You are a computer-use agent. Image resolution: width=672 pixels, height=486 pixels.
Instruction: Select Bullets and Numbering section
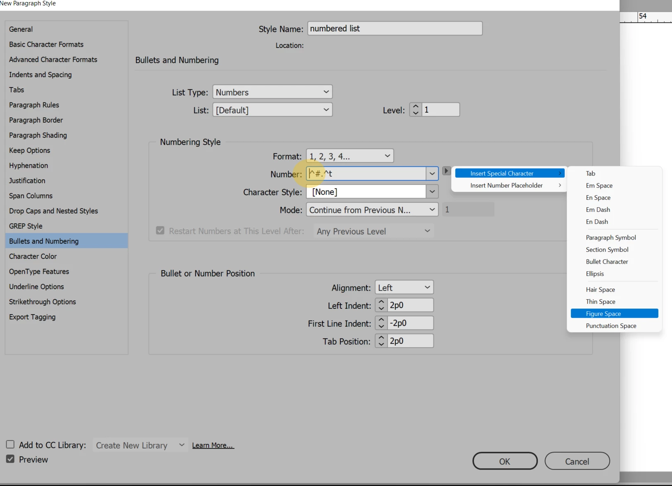point(66,241)
